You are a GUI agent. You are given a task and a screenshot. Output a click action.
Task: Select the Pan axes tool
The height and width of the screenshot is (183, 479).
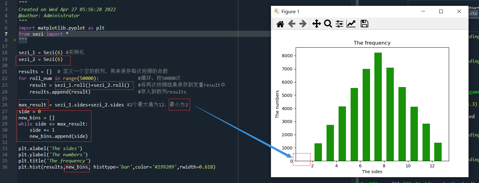(316, 24)
